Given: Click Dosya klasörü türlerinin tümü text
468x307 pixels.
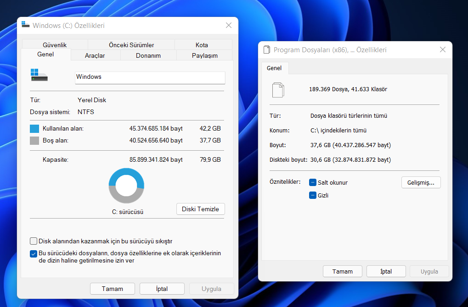Looking at the screenshot, I should tap(349, 115).
